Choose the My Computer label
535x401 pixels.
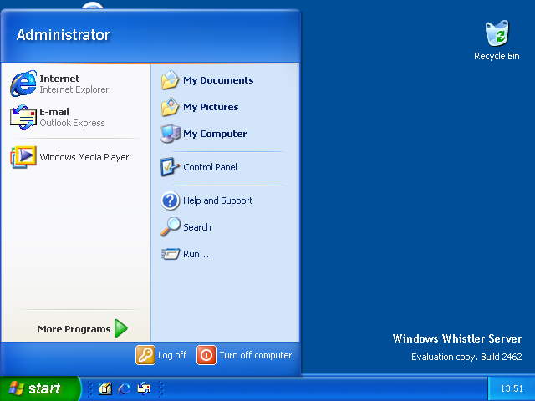coord(215,134)
